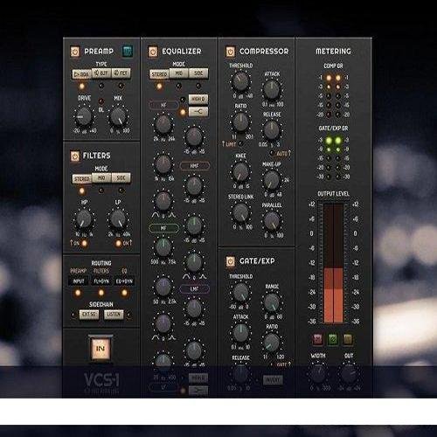Viewport: 437px width, 437px height.
Task: Click the FL>DYN routing selector
Action: click(x=101, y=281)
